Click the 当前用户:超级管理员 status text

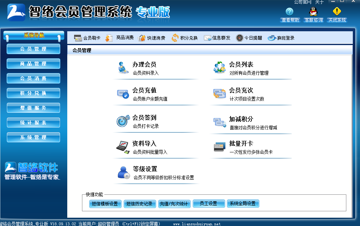tap(99, 224)
